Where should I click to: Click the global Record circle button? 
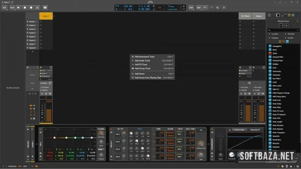coord(31,7)
